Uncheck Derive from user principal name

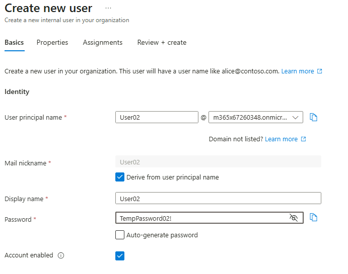(x=120, y=177)
